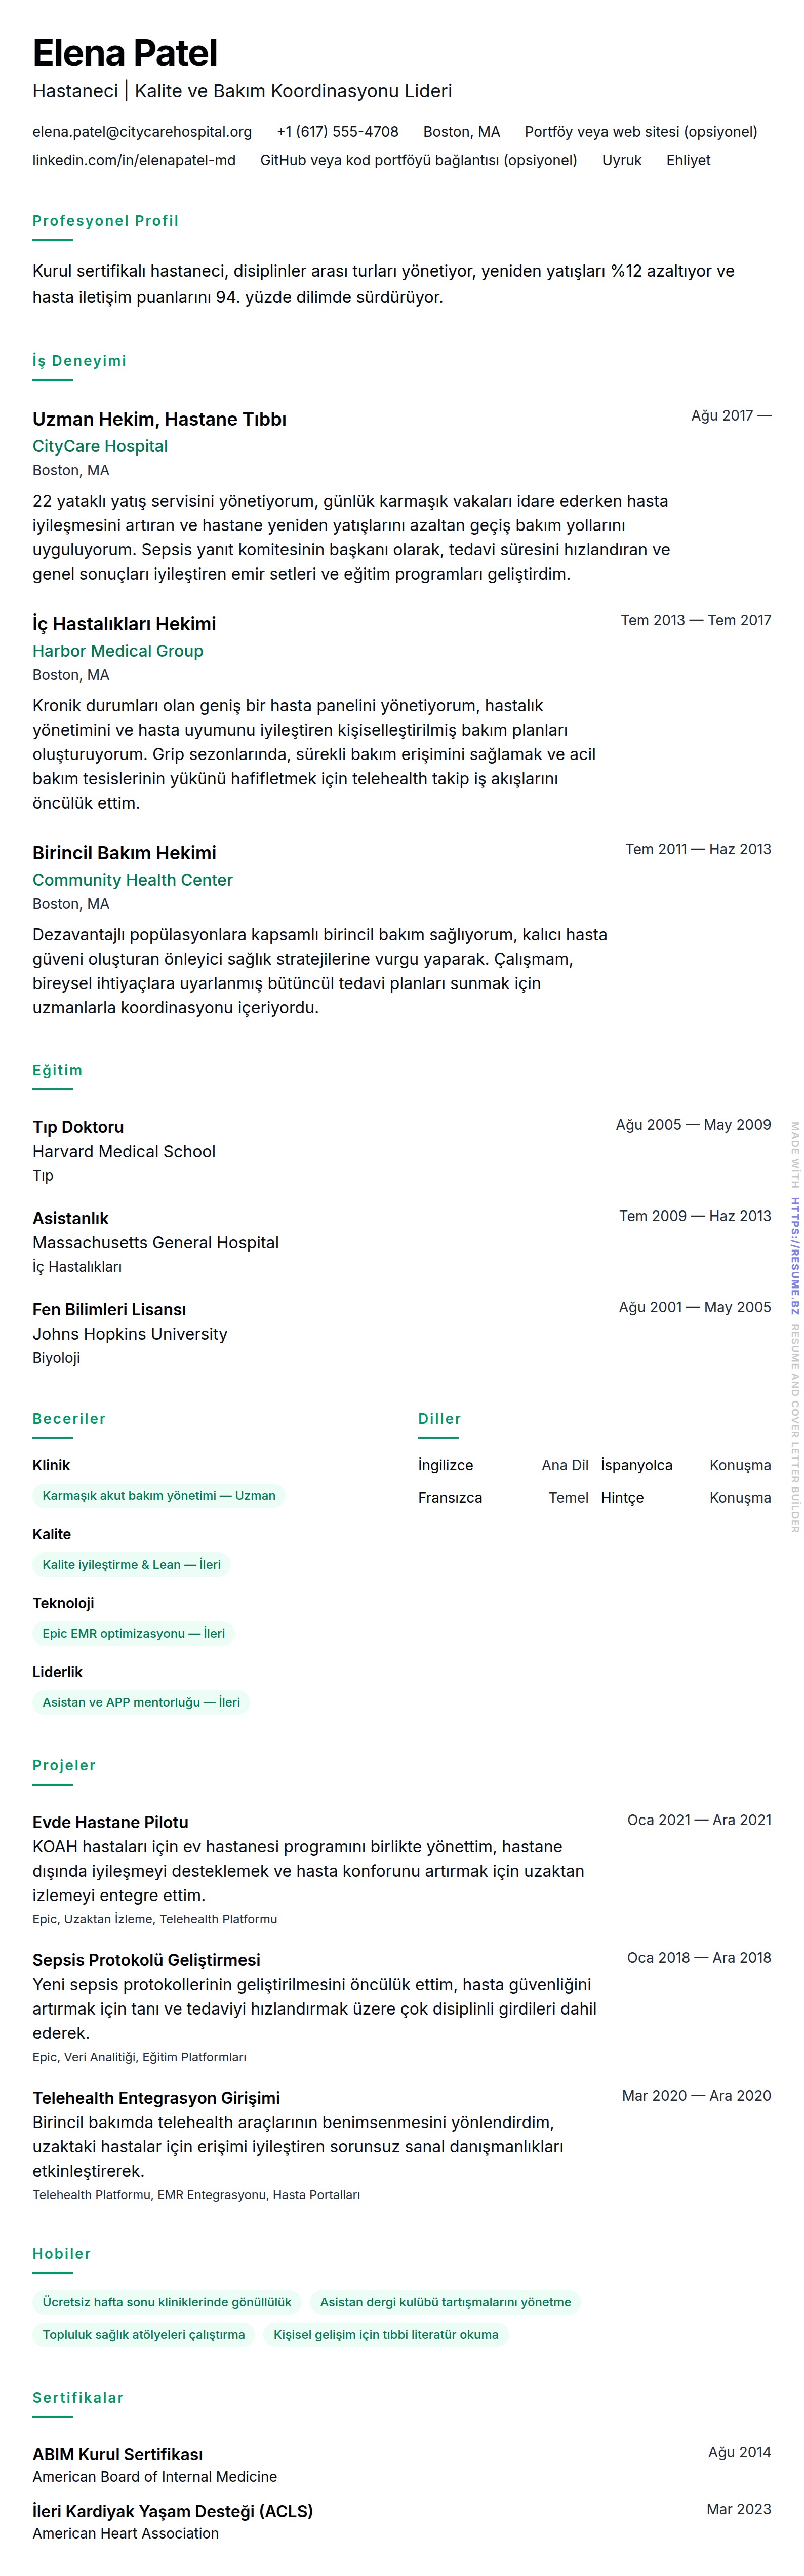
Task: Select the Topluluk sağlık atölyeleri çalıştırma tag
Action: click(x=144, y=2335)
